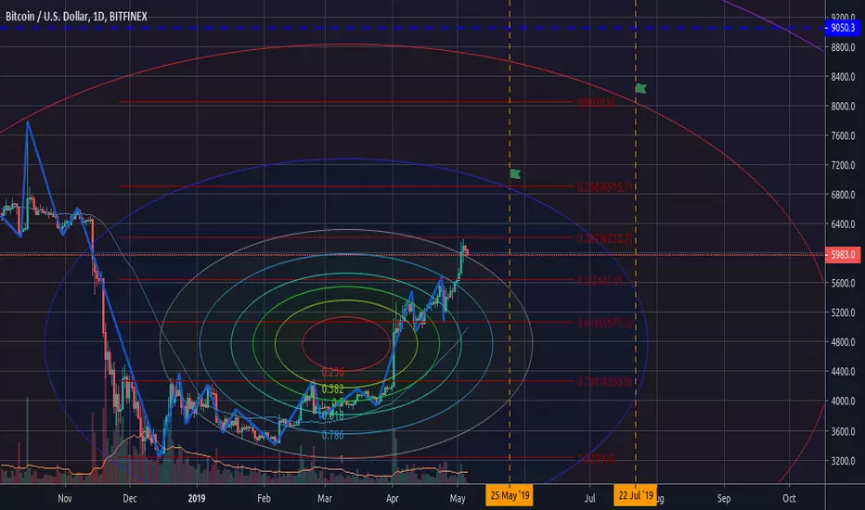Select the 22 Jul '19 date label
The height and width of the screenshot is (510, 865).
pos(636,495)
